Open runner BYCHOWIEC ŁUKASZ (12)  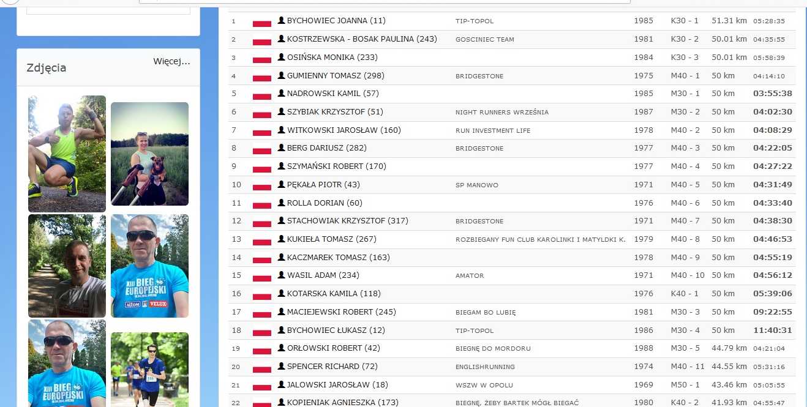pyautogui.click(x=336, y=330)
